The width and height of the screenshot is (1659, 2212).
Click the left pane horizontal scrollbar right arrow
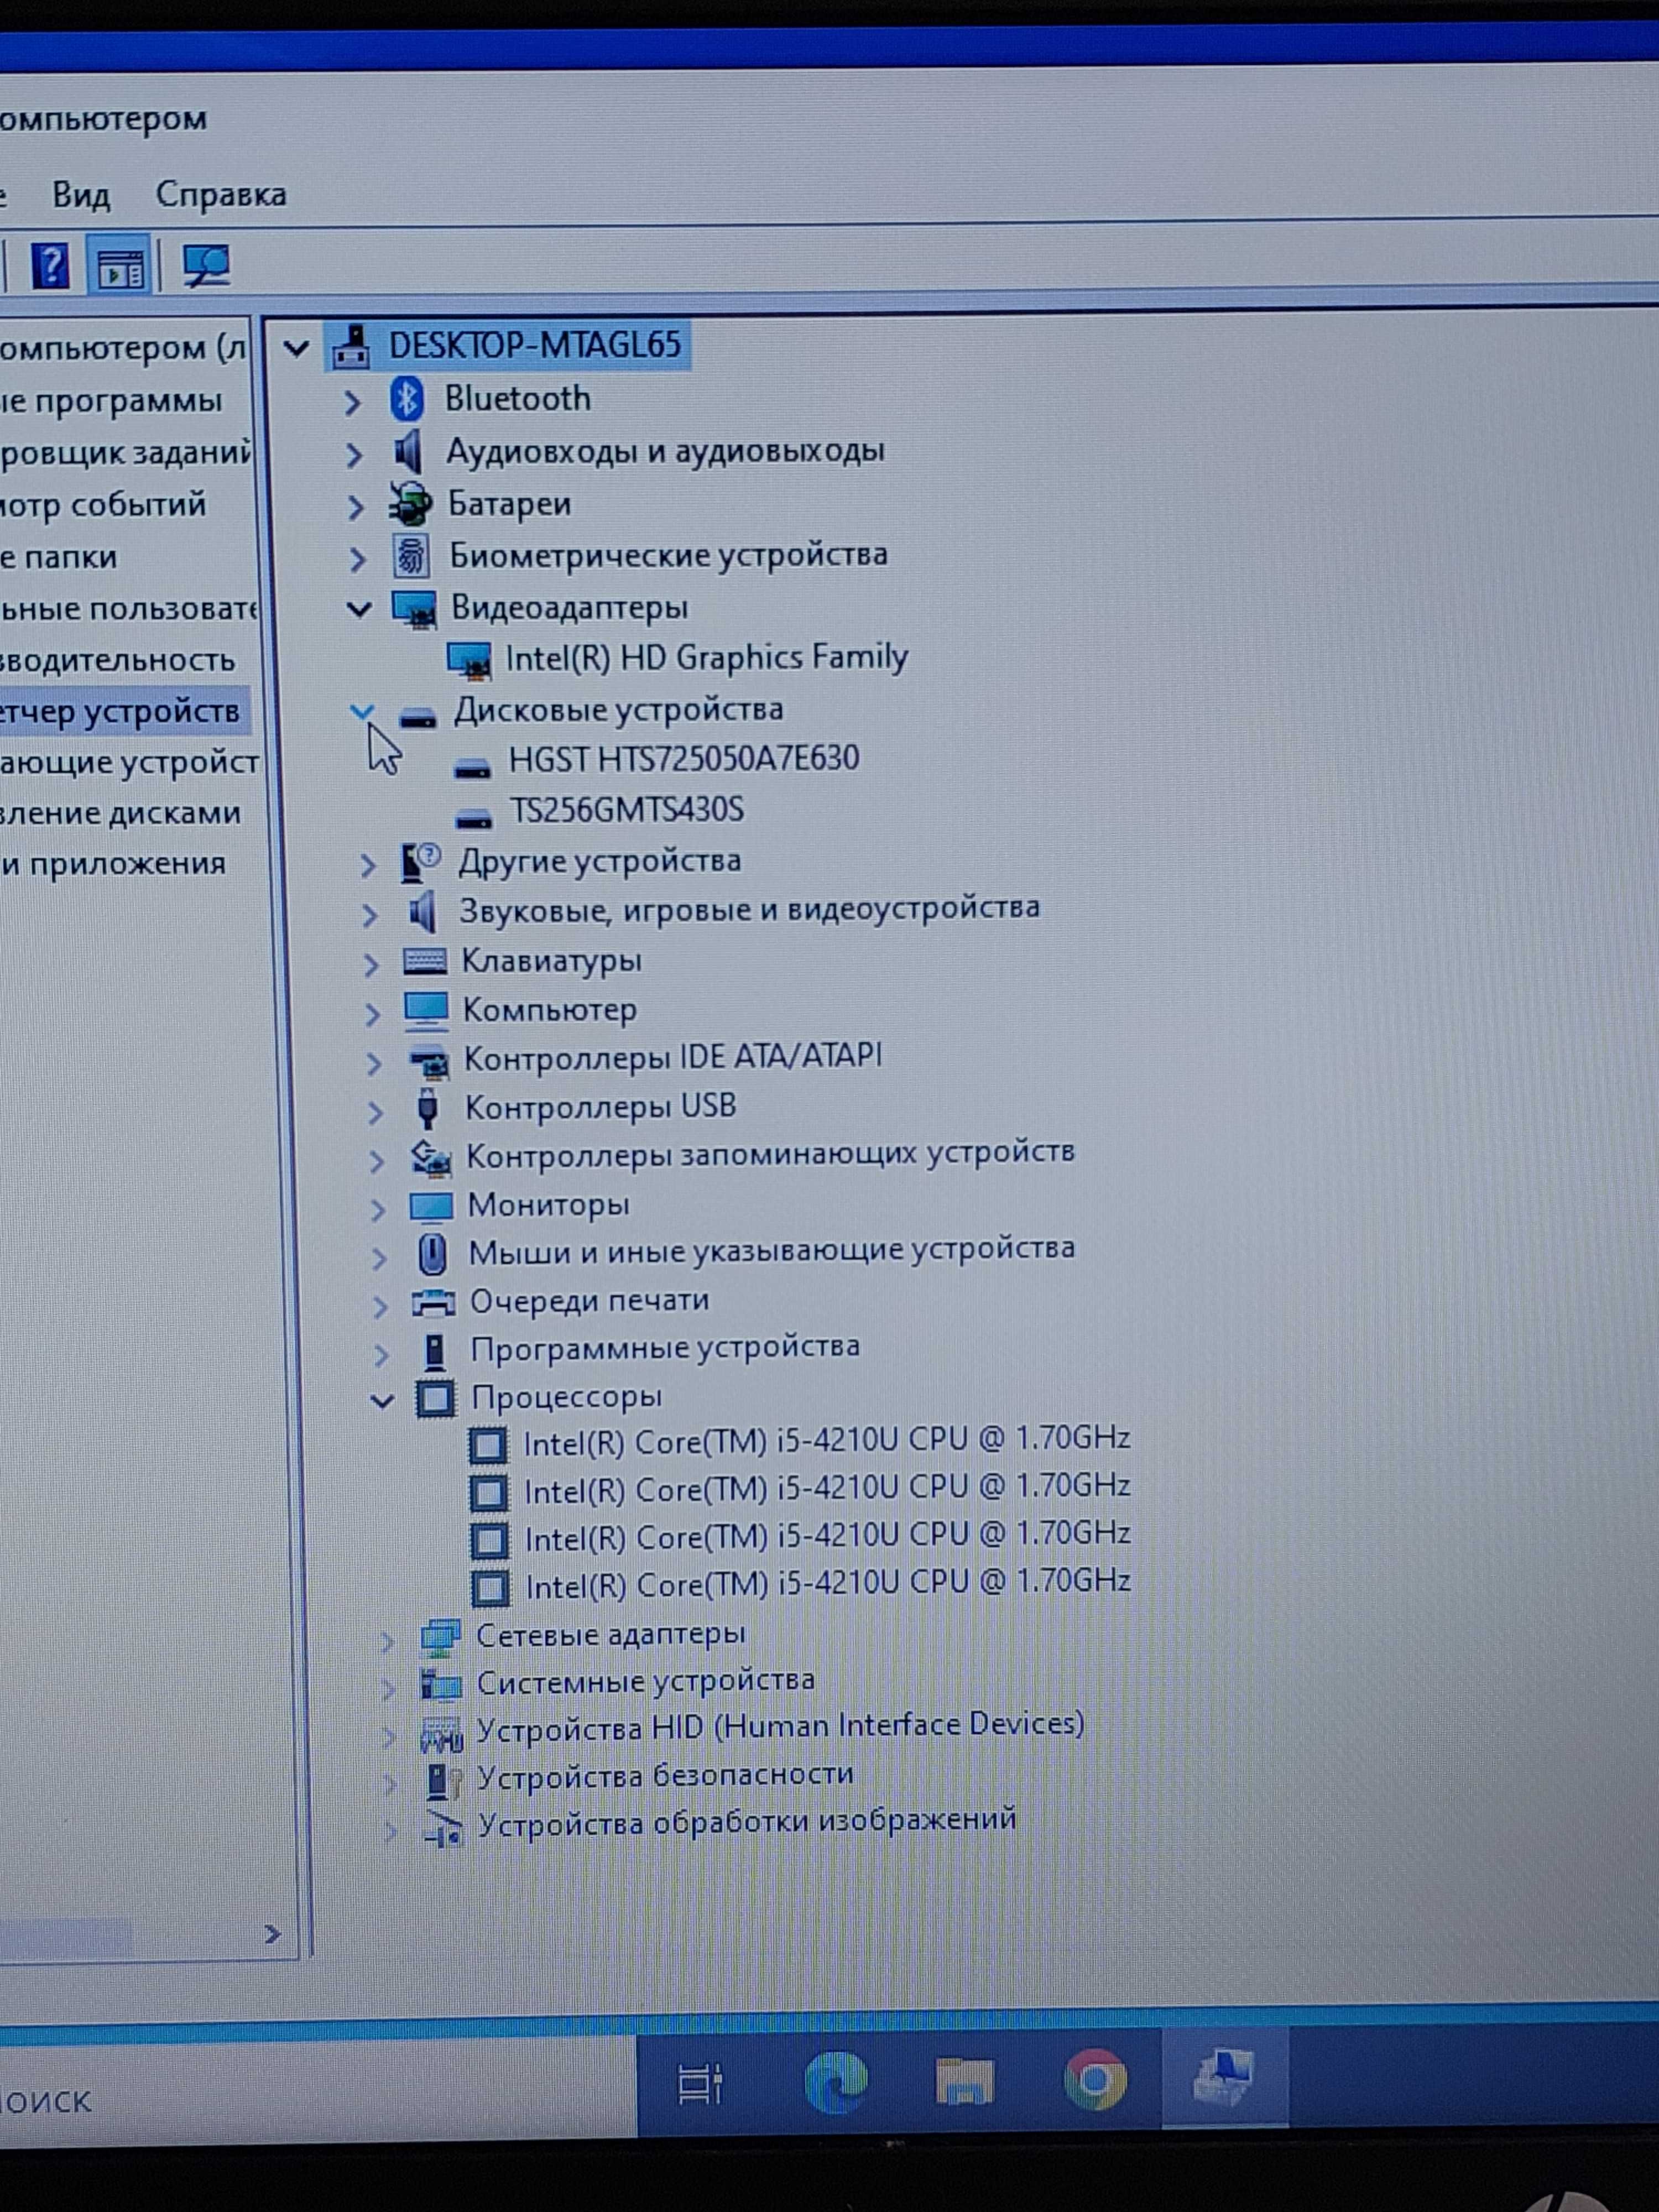click(x=272, y=1934)
